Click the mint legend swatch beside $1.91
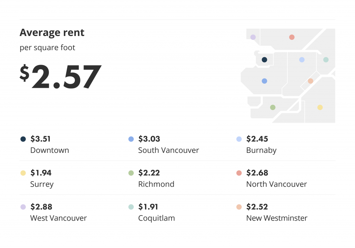The image size is (355, 248). [x=131, y=207]
